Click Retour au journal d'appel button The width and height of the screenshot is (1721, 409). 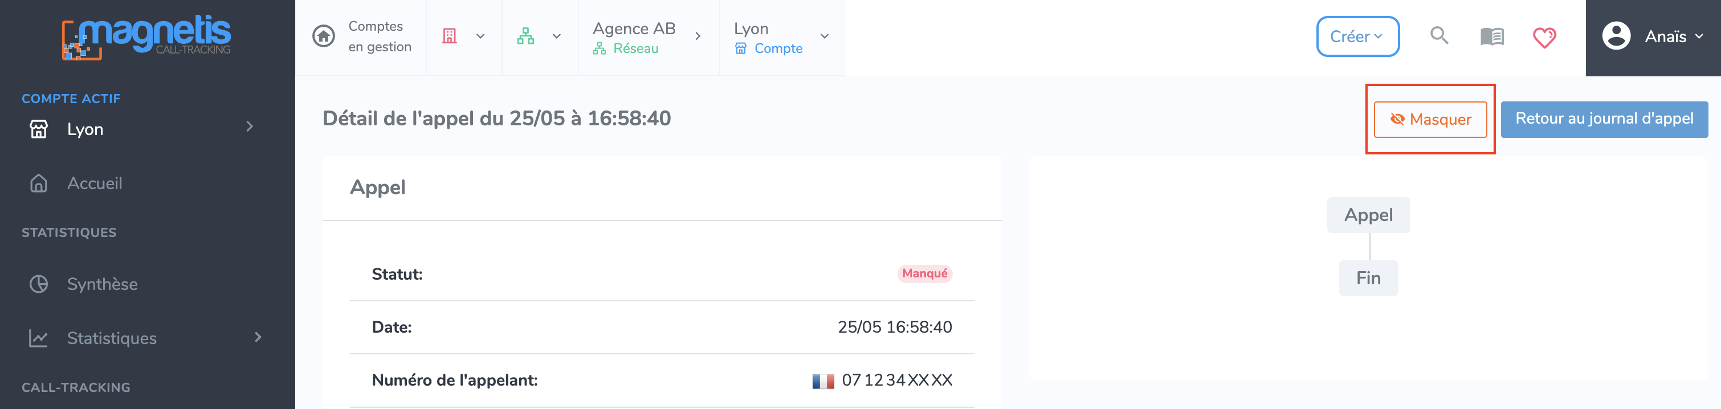(x=1604, y=120)
